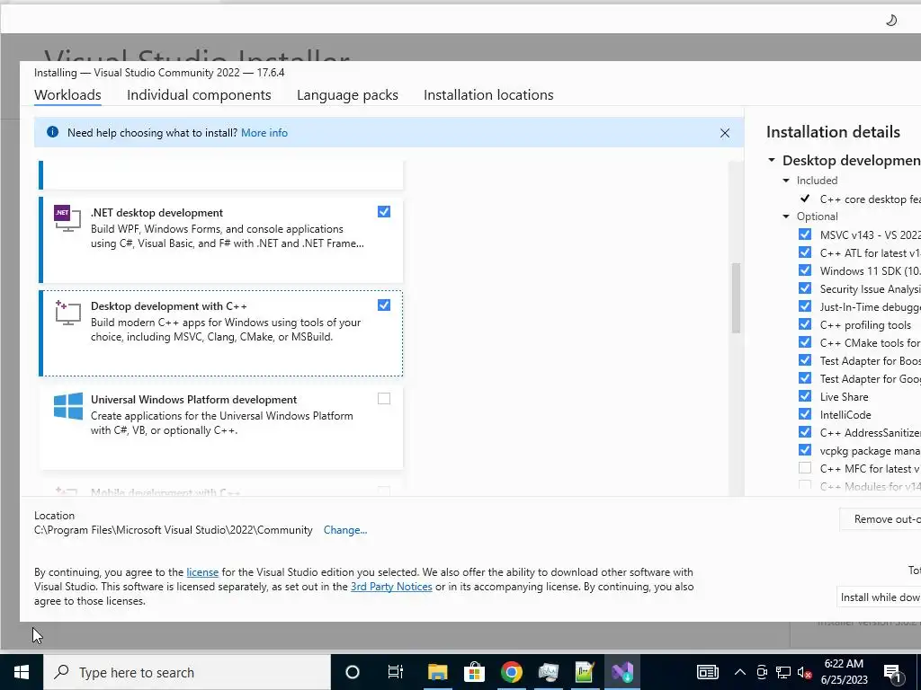Click the taskbar search box
Image resolution: width=921 pixels, height=690 pixels.
coord(187,672)
